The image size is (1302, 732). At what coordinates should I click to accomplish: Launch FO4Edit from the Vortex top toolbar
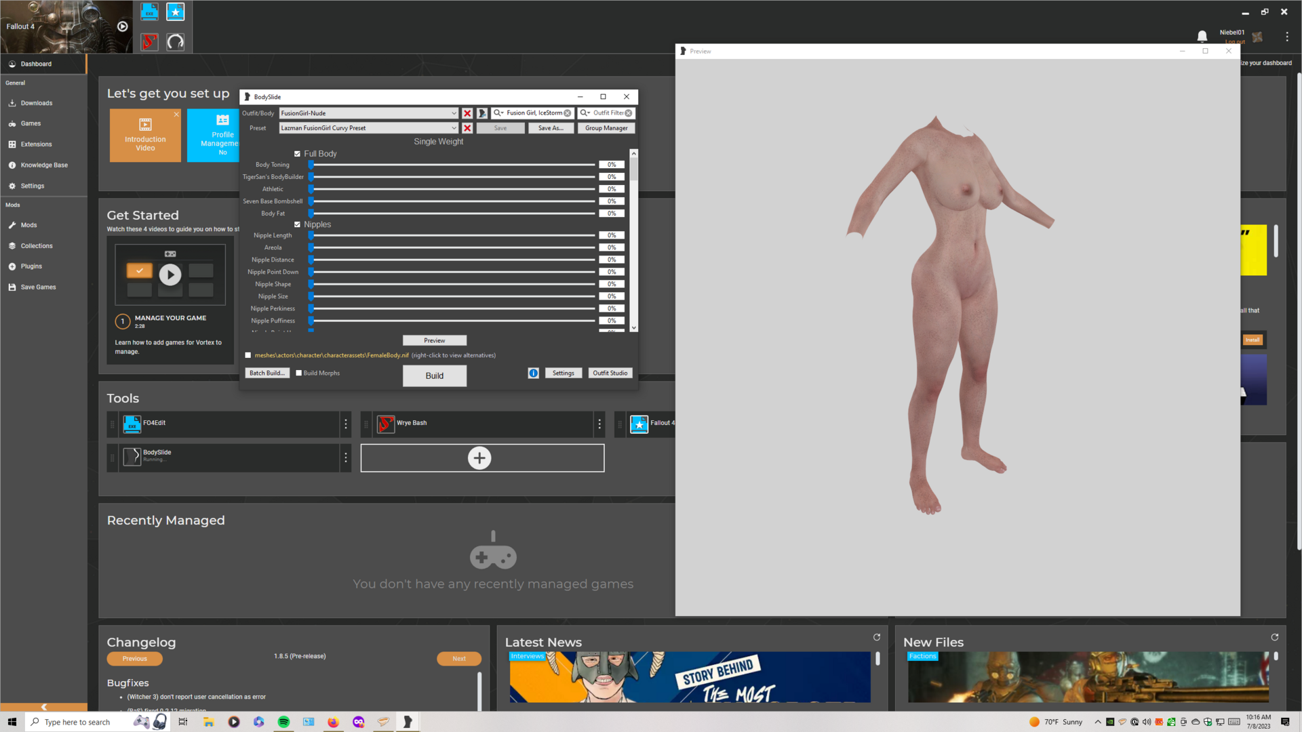(150, 12)
